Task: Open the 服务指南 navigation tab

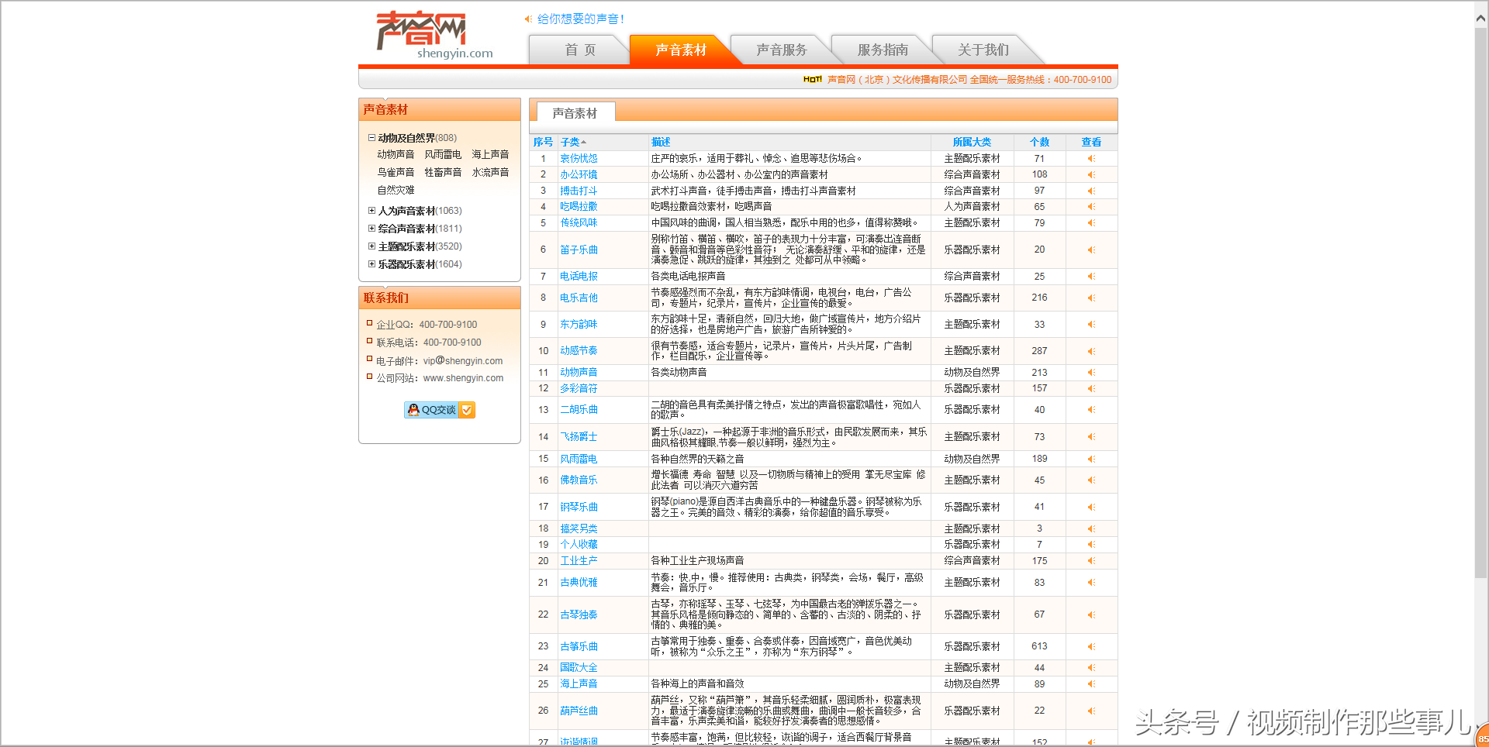Action: (x=883, y=50)
